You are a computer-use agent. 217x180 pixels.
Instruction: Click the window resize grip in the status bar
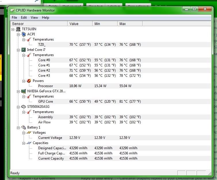(210, 173)
